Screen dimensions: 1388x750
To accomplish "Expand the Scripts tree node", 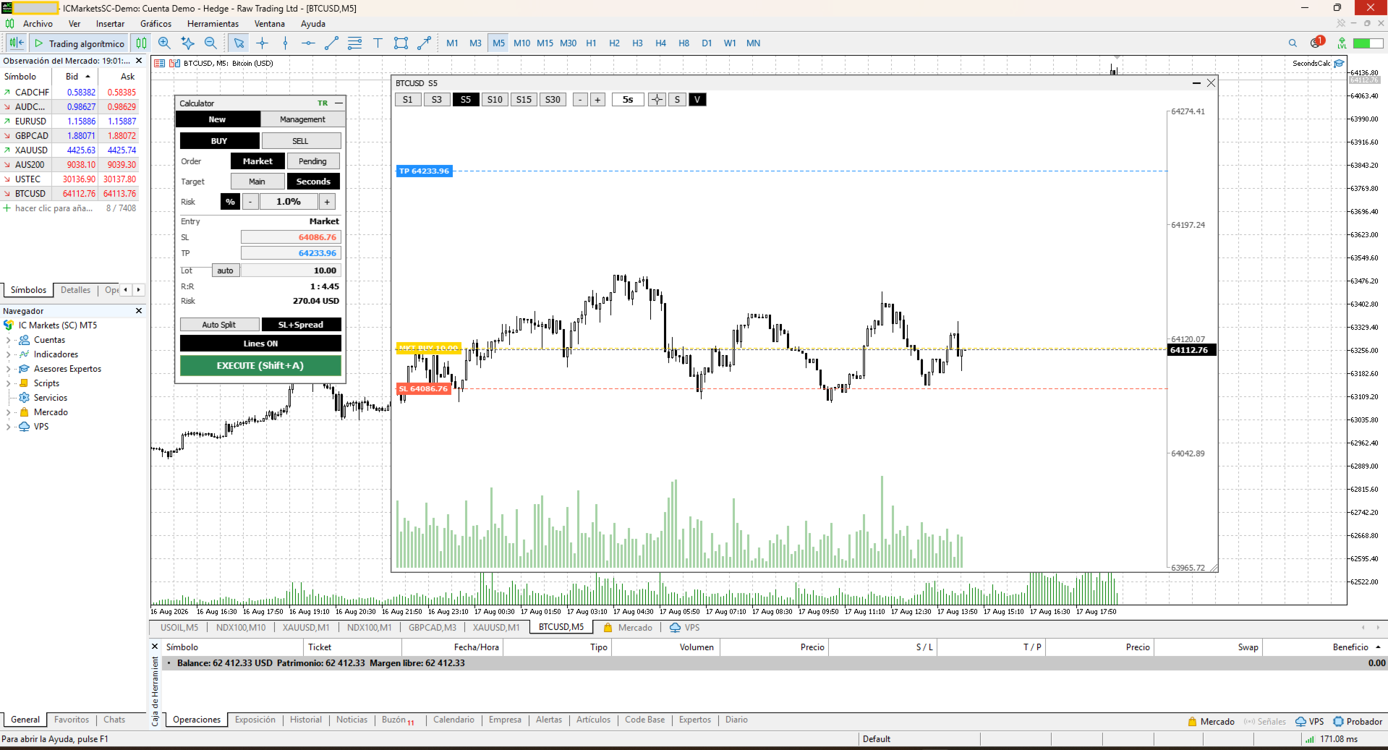I will 8,383.
